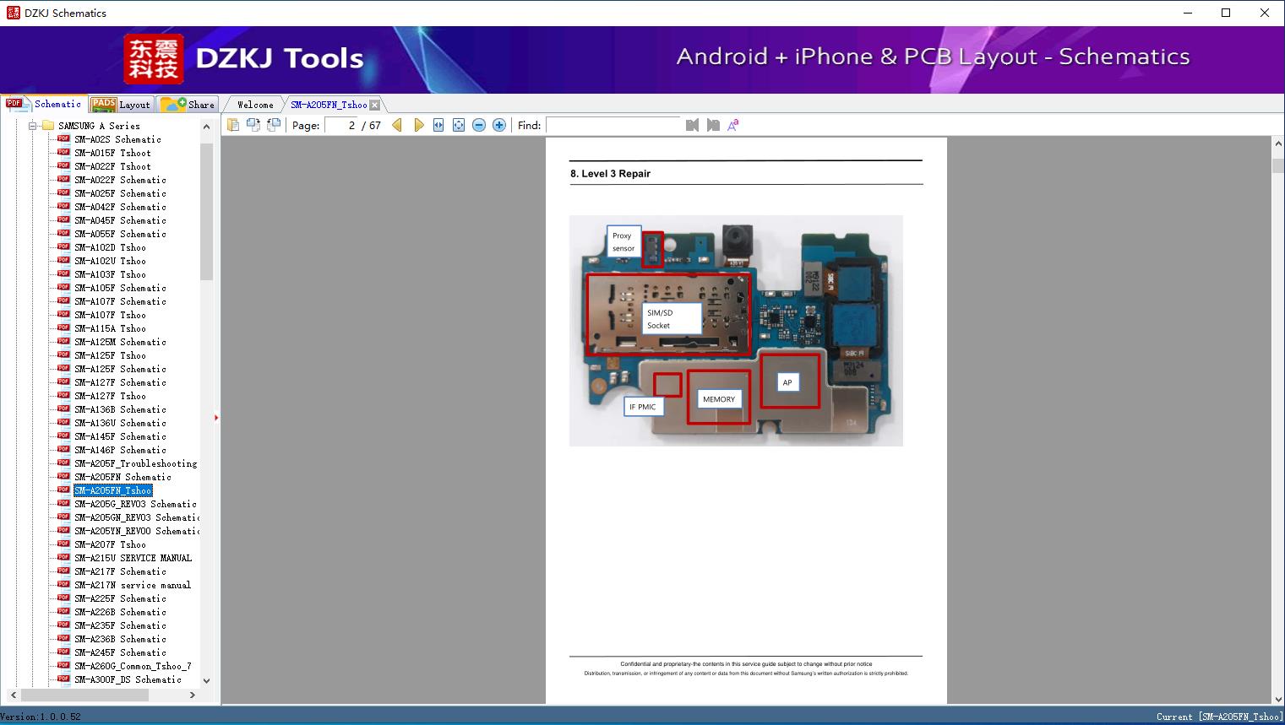The image size is (1285, 725).
Task: Open the Schematic panel tab
Action: 44,104
